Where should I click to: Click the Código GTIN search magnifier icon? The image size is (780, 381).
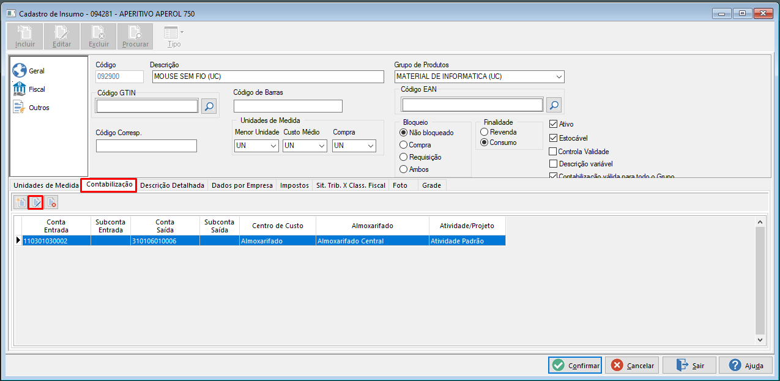point(209,106)
